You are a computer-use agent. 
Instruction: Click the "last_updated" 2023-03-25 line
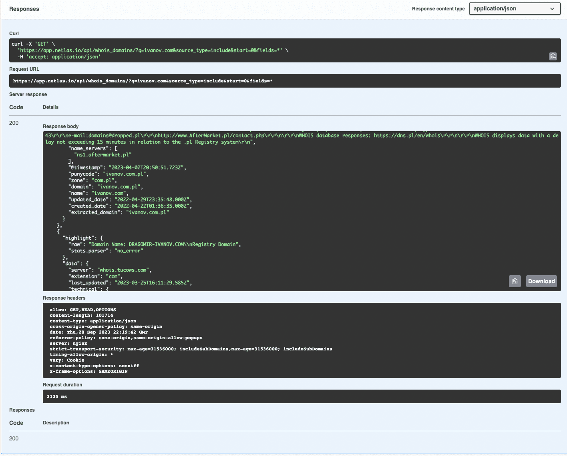130,283
